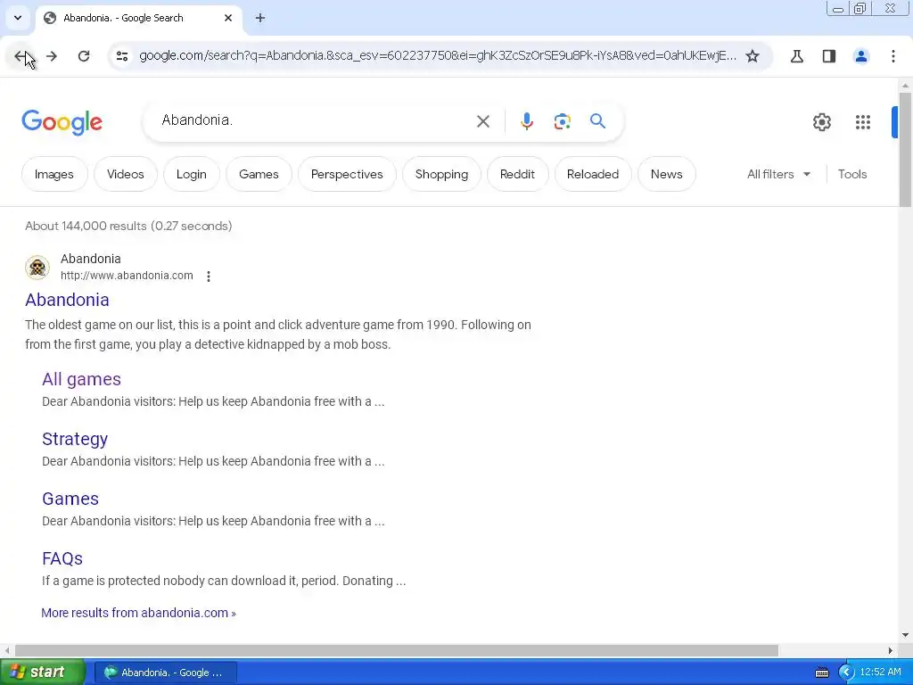Open the Abandonia main result title link
The height and width of the screenshot is (685, 913).
coord(67,300)
